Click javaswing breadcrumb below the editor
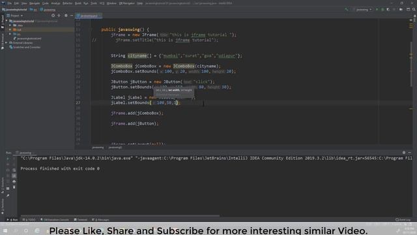The width and height of the screenshot is (417, 235). [98, 148]
